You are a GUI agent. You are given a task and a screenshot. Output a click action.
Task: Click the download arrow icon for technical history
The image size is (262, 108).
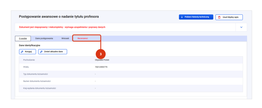coord(182,17)
